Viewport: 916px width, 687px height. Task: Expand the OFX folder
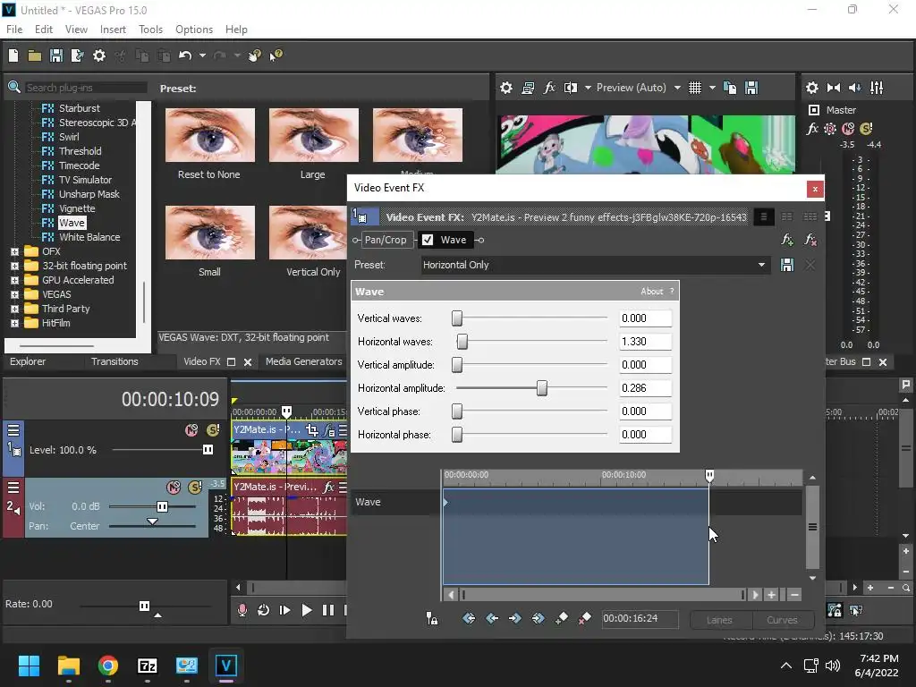tap(14, 251)
